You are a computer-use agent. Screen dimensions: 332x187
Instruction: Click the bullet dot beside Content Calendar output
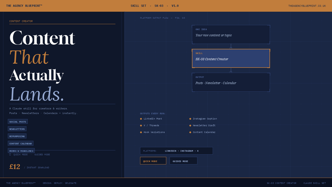coord(190,132)
